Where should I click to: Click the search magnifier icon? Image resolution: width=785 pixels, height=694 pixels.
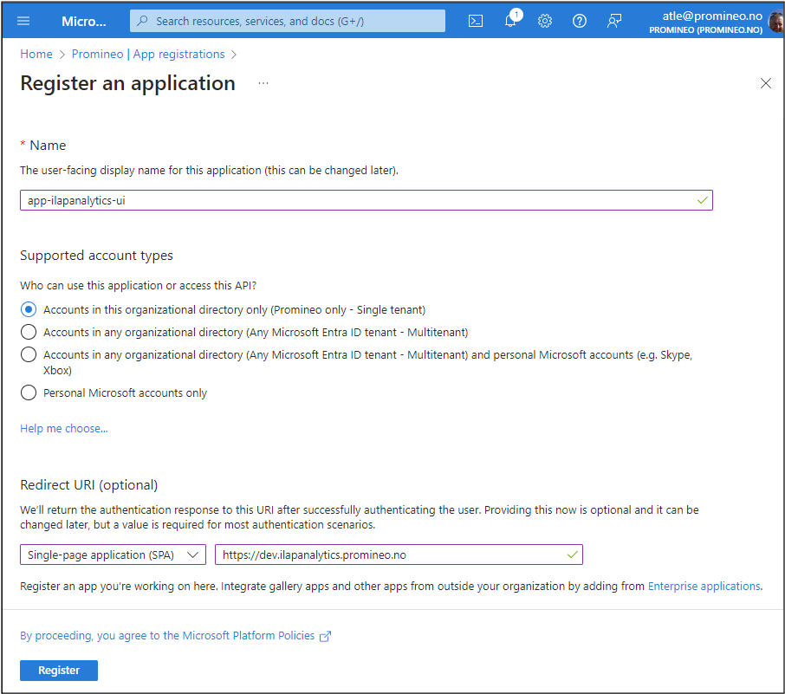tap(143, 21)
